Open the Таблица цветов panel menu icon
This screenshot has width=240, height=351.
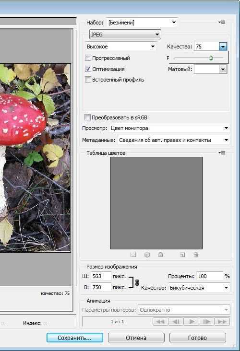click(222, 152)
